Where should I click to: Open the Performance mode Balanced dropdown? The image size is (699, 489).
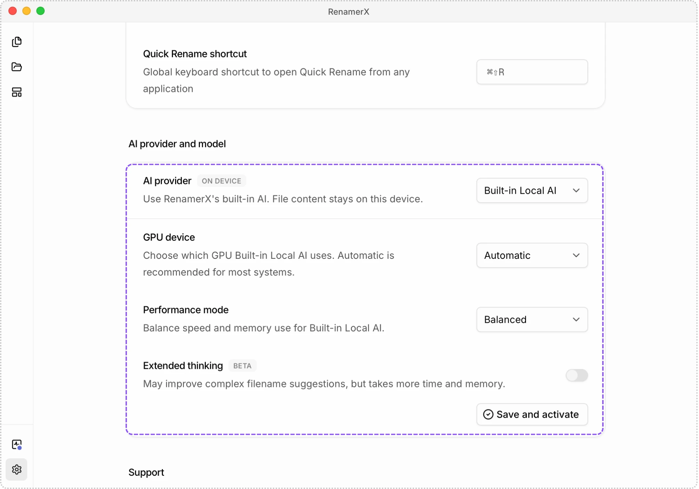[x=532, y=320]
